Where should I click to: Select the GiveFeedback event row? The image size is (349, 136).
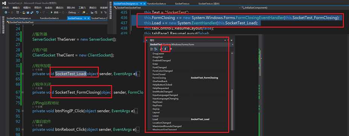(190, 81)
